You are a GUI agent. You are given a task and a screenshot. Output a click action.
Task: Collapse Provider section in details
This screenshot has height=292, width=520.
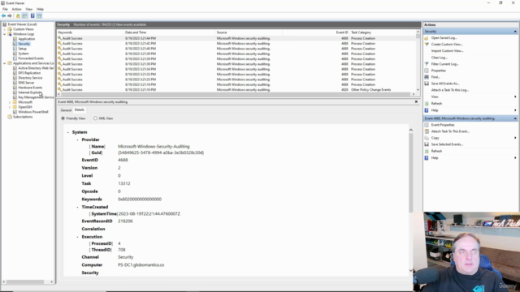tap(78, 140)
